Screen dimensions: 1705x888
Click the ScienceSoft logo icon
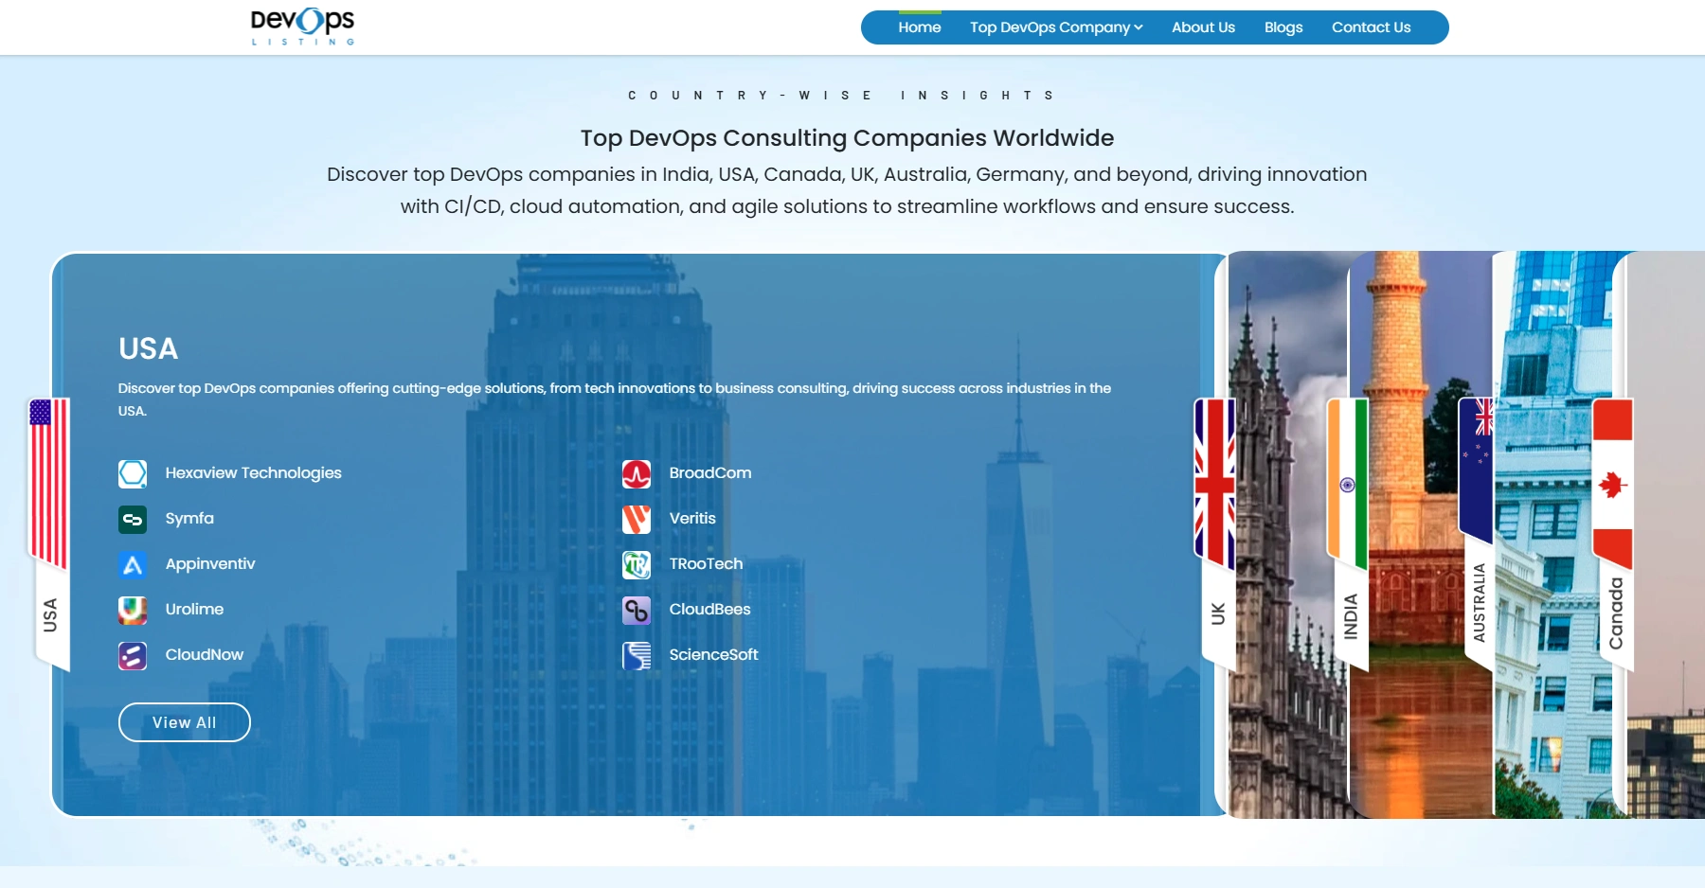(x=637, y=655)
